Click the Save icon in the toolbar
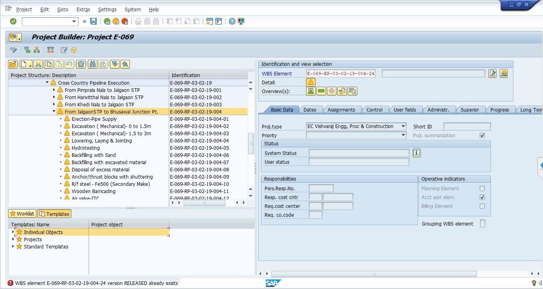The width and height of the screenshot is (543, 289). (x=93, y=21)
